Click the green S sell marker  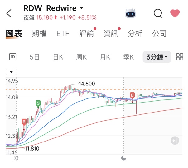pos(38,103)
